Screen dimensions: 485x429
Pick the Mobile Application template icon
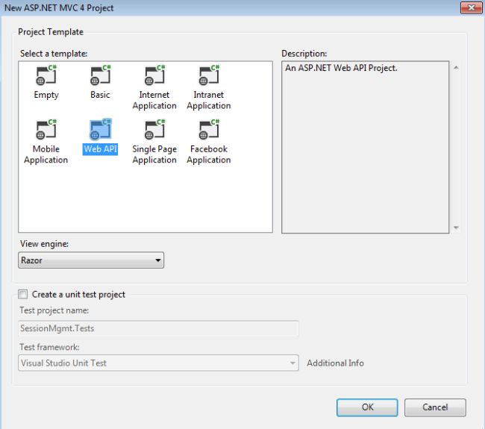[x=46, y=130]
